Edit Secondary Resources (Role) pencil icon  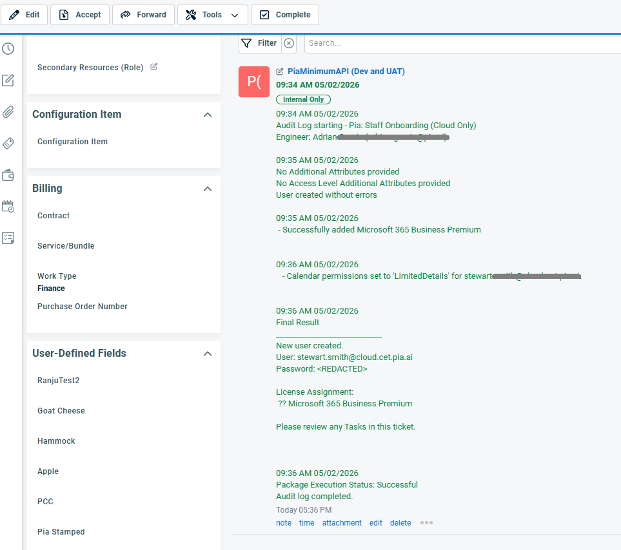tap(154, 67)
